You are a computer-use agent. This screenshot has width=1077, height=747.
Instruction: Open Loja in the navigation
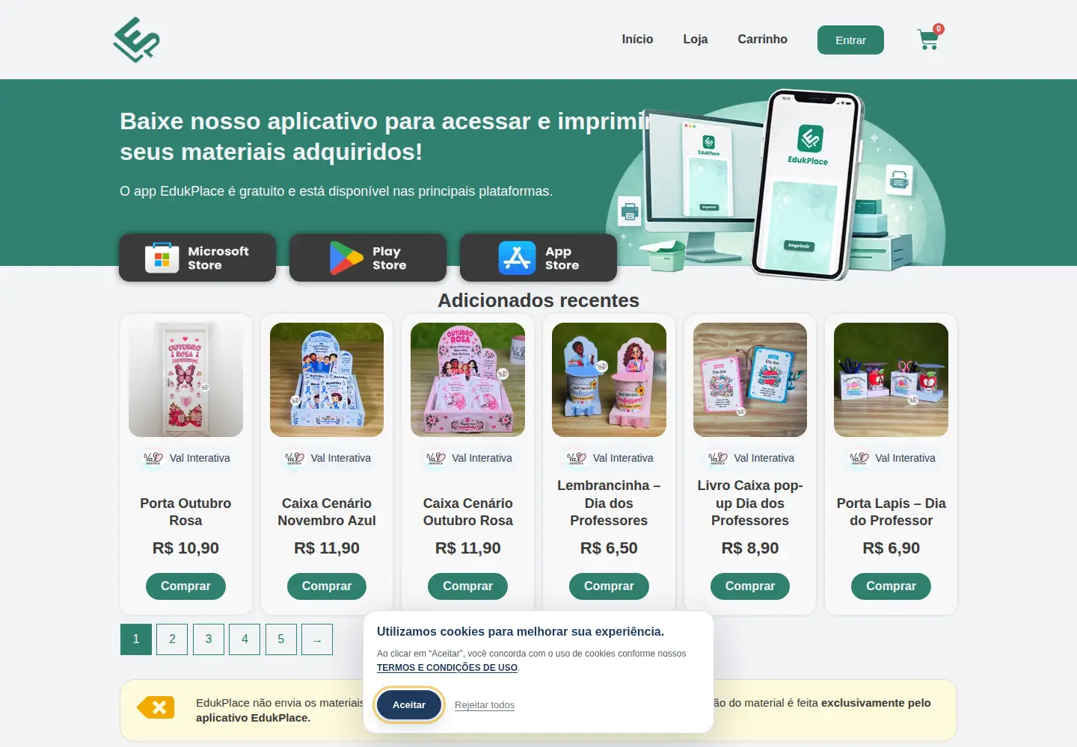[x=696, y=40]
